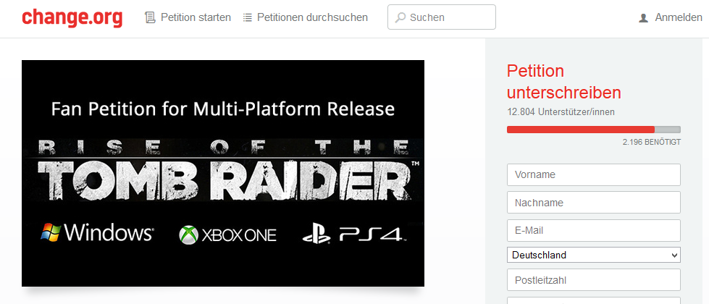Open the Petition starten menu item

pos(196,17)
